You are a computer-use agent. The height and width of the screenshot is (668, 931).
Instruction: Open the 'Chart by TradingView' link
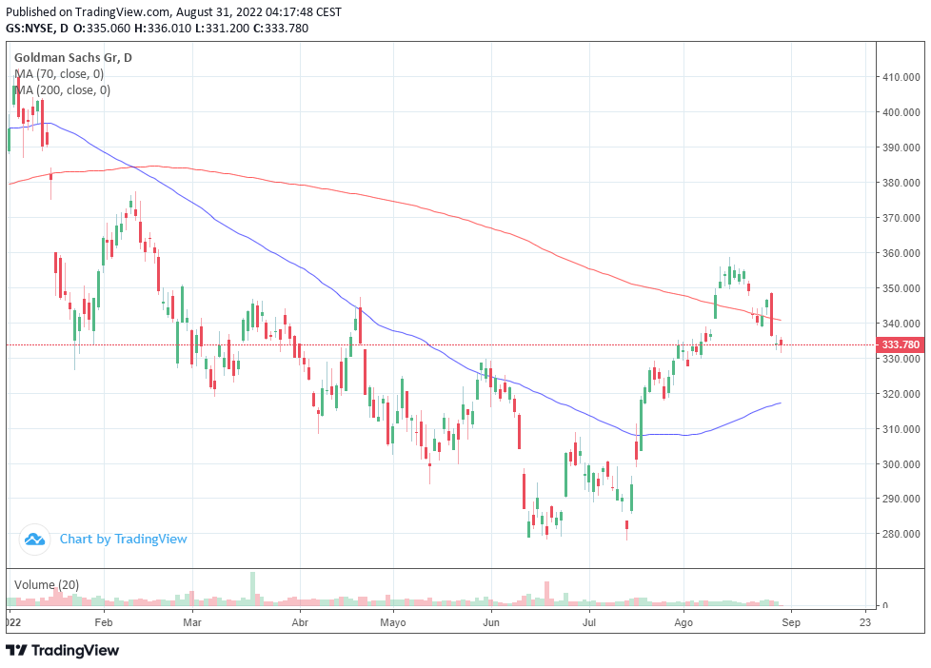[x=124, y=540]
